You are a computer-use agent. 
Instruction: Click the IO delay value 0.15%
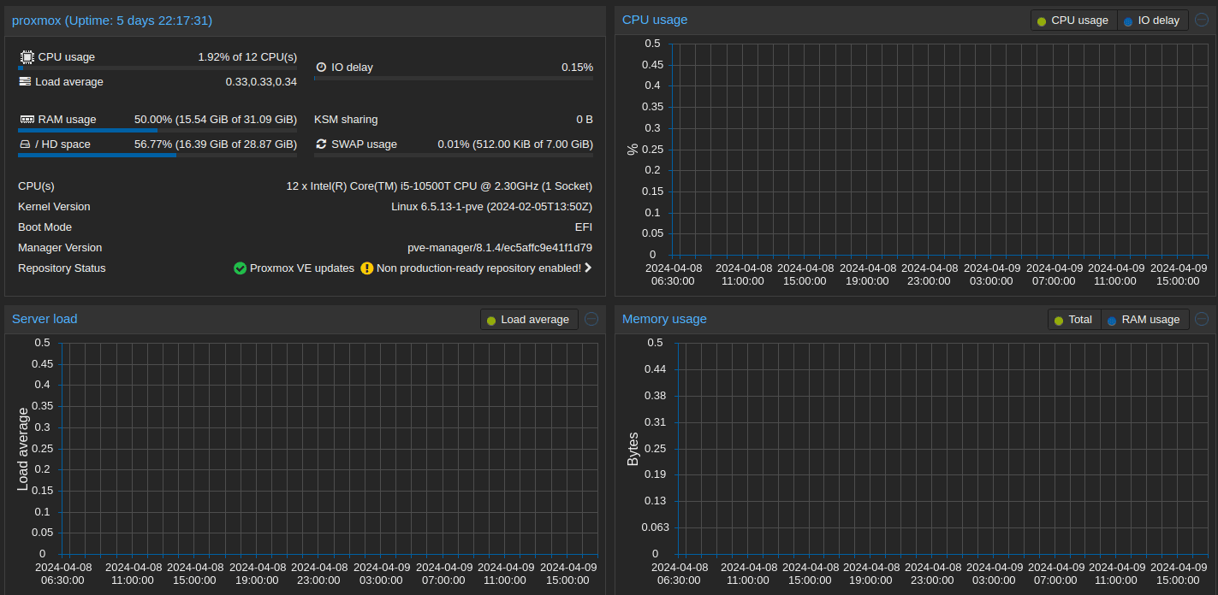(x=577, y=68)
